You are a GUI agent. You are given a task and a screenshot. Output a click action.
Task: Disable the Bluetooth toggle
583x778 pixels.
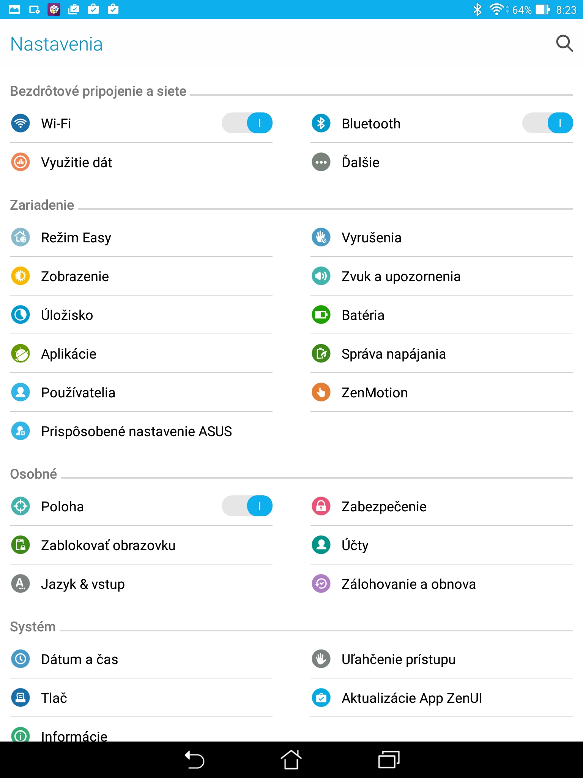(x=548, y=123)
